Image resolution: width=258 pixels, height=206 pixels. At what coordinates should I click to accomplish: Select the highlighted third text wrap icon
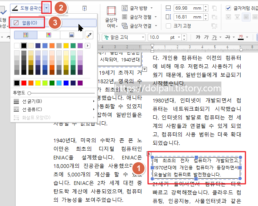point(246,17)
